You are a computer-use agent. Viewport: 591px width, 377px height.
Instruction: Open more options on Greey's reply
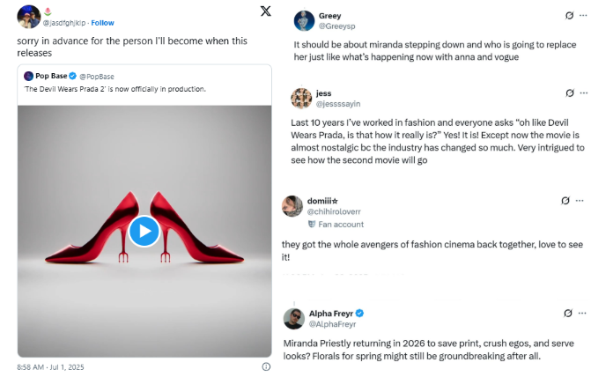584,16
